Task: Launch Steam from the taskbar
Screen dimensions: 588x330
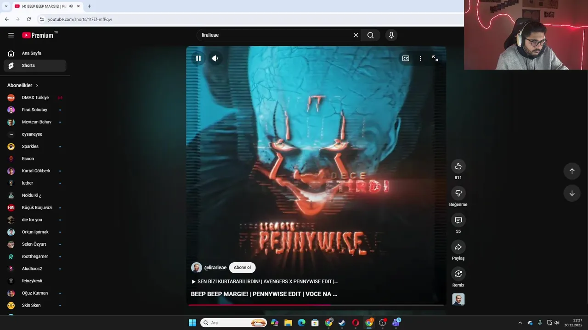Action: coord(342,323)
